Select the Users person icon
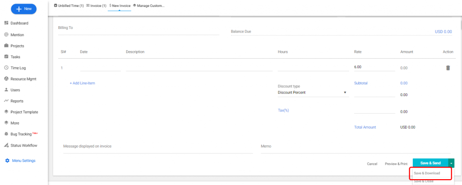 pos(6,90)
